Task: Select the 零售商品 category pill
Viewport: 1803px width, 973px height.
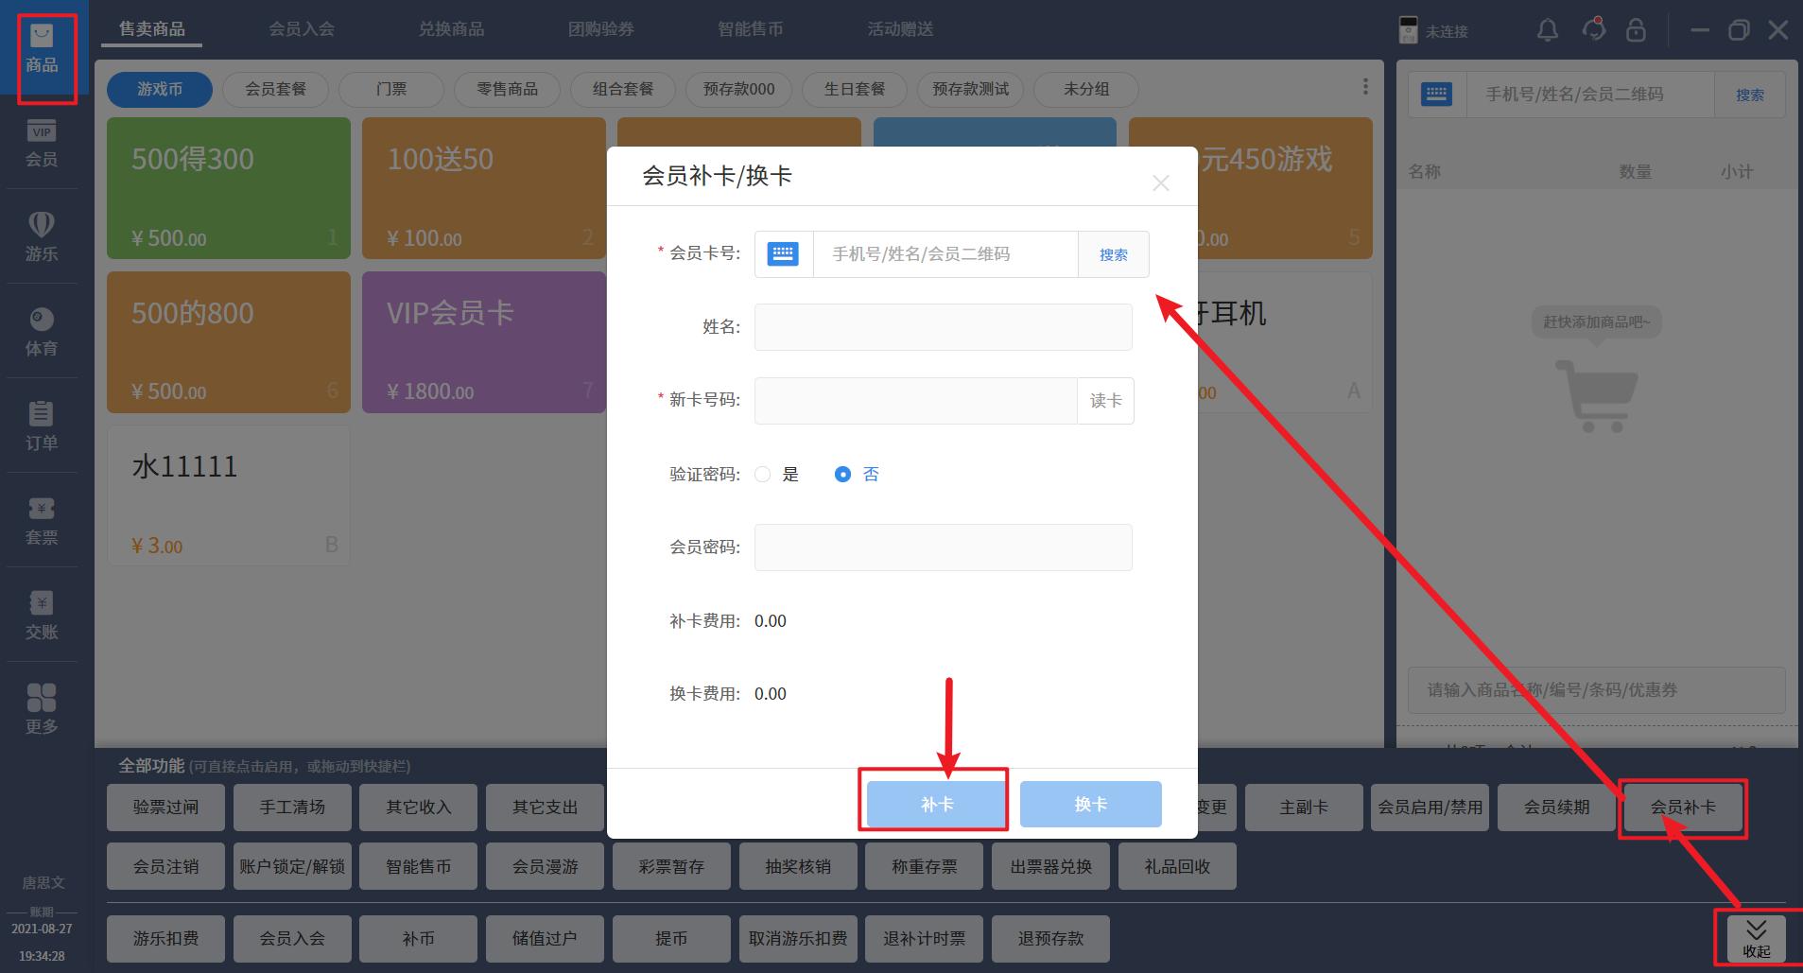Action: point(507,89)
